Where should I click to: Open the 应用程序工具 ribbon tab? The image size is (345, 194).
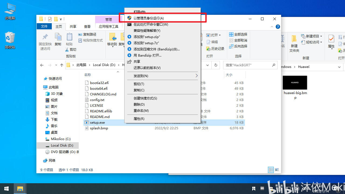click(109, 26)
